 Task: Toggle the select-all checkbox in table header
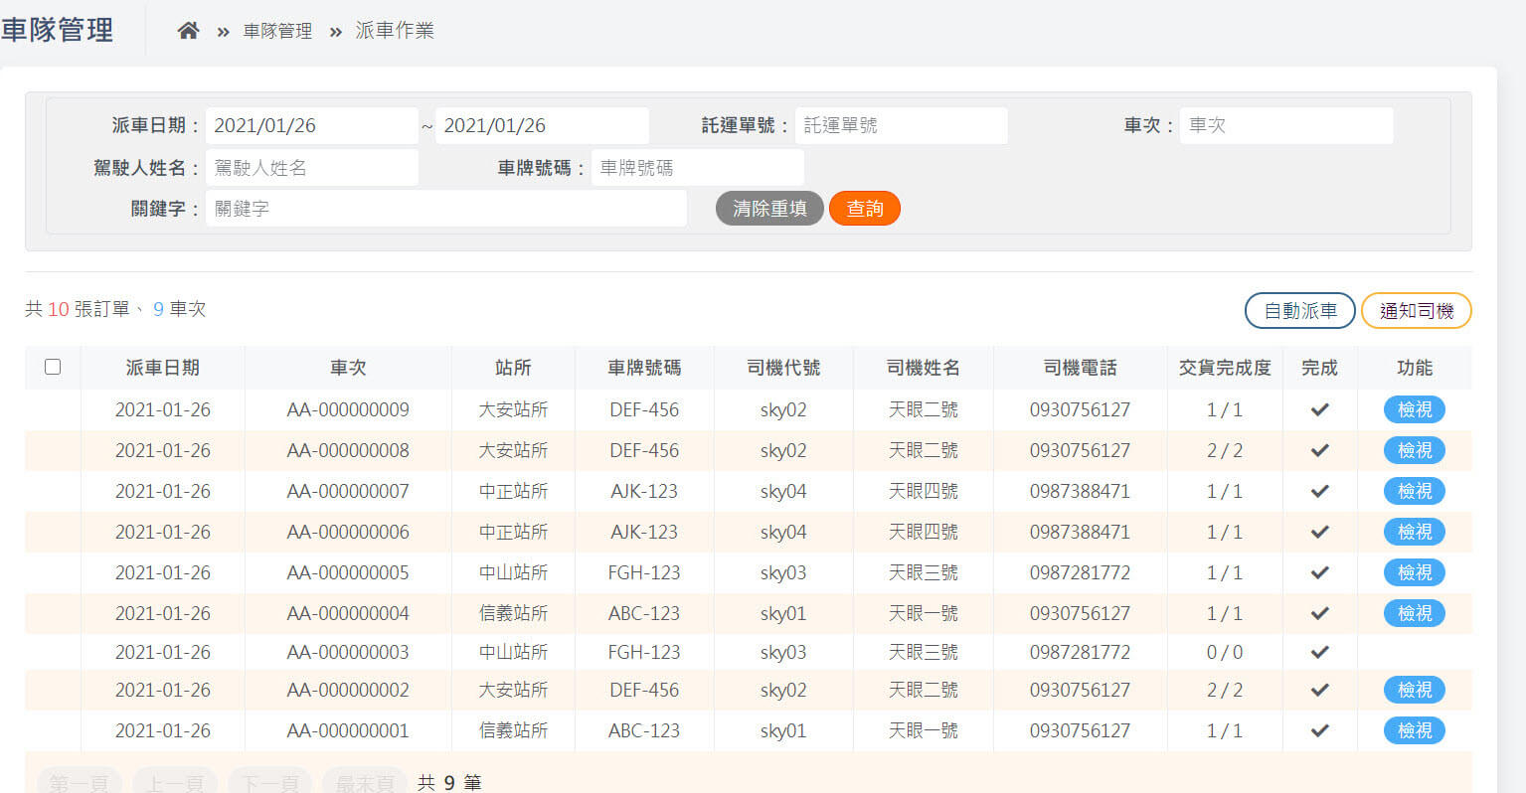click(x=53, y=367)
